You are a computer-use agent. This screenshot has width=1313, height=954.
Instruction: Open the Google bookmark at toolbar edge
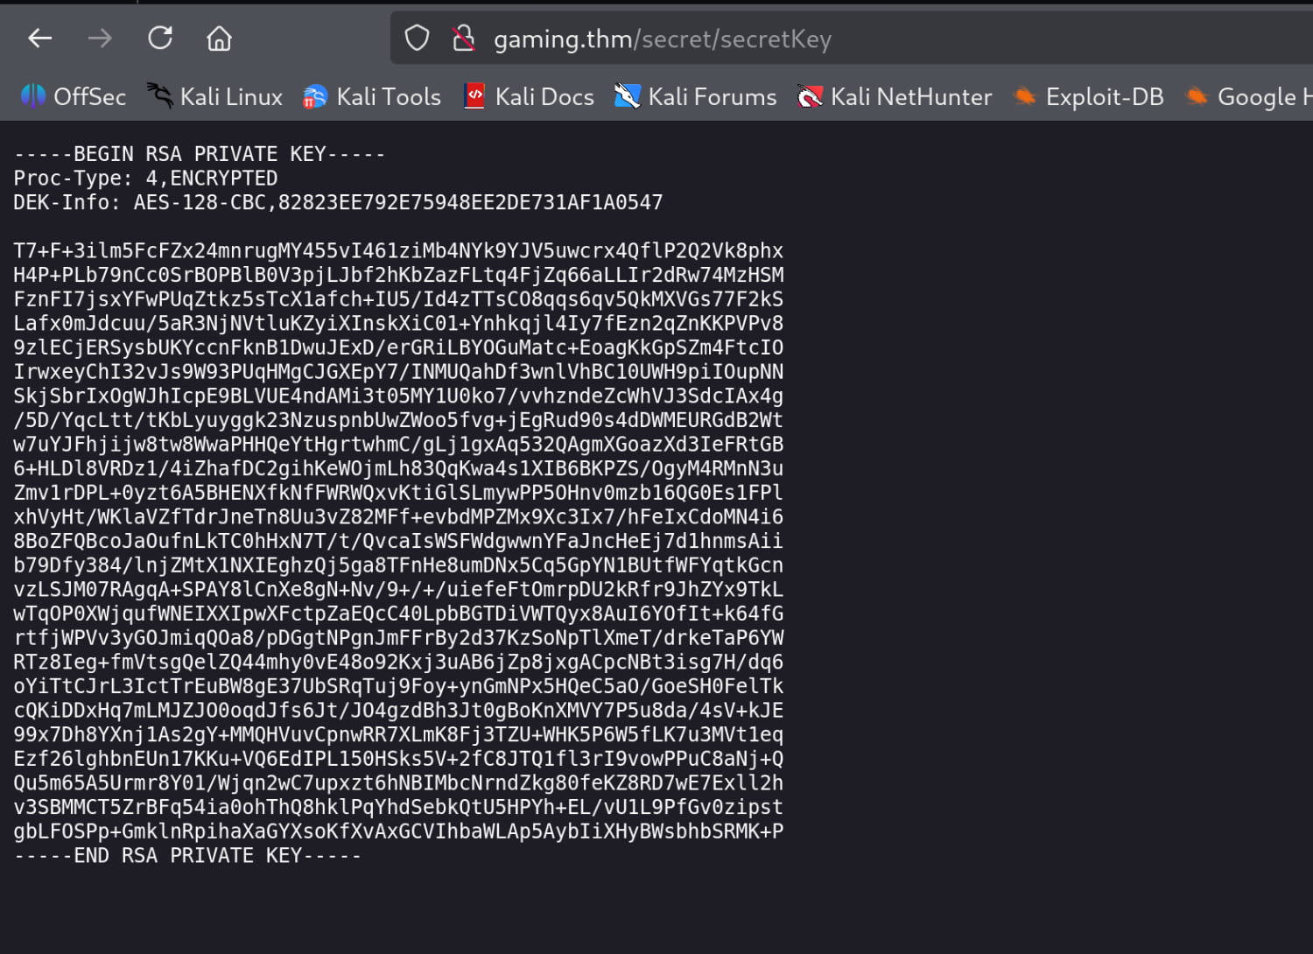click(x=1248, y=96)
